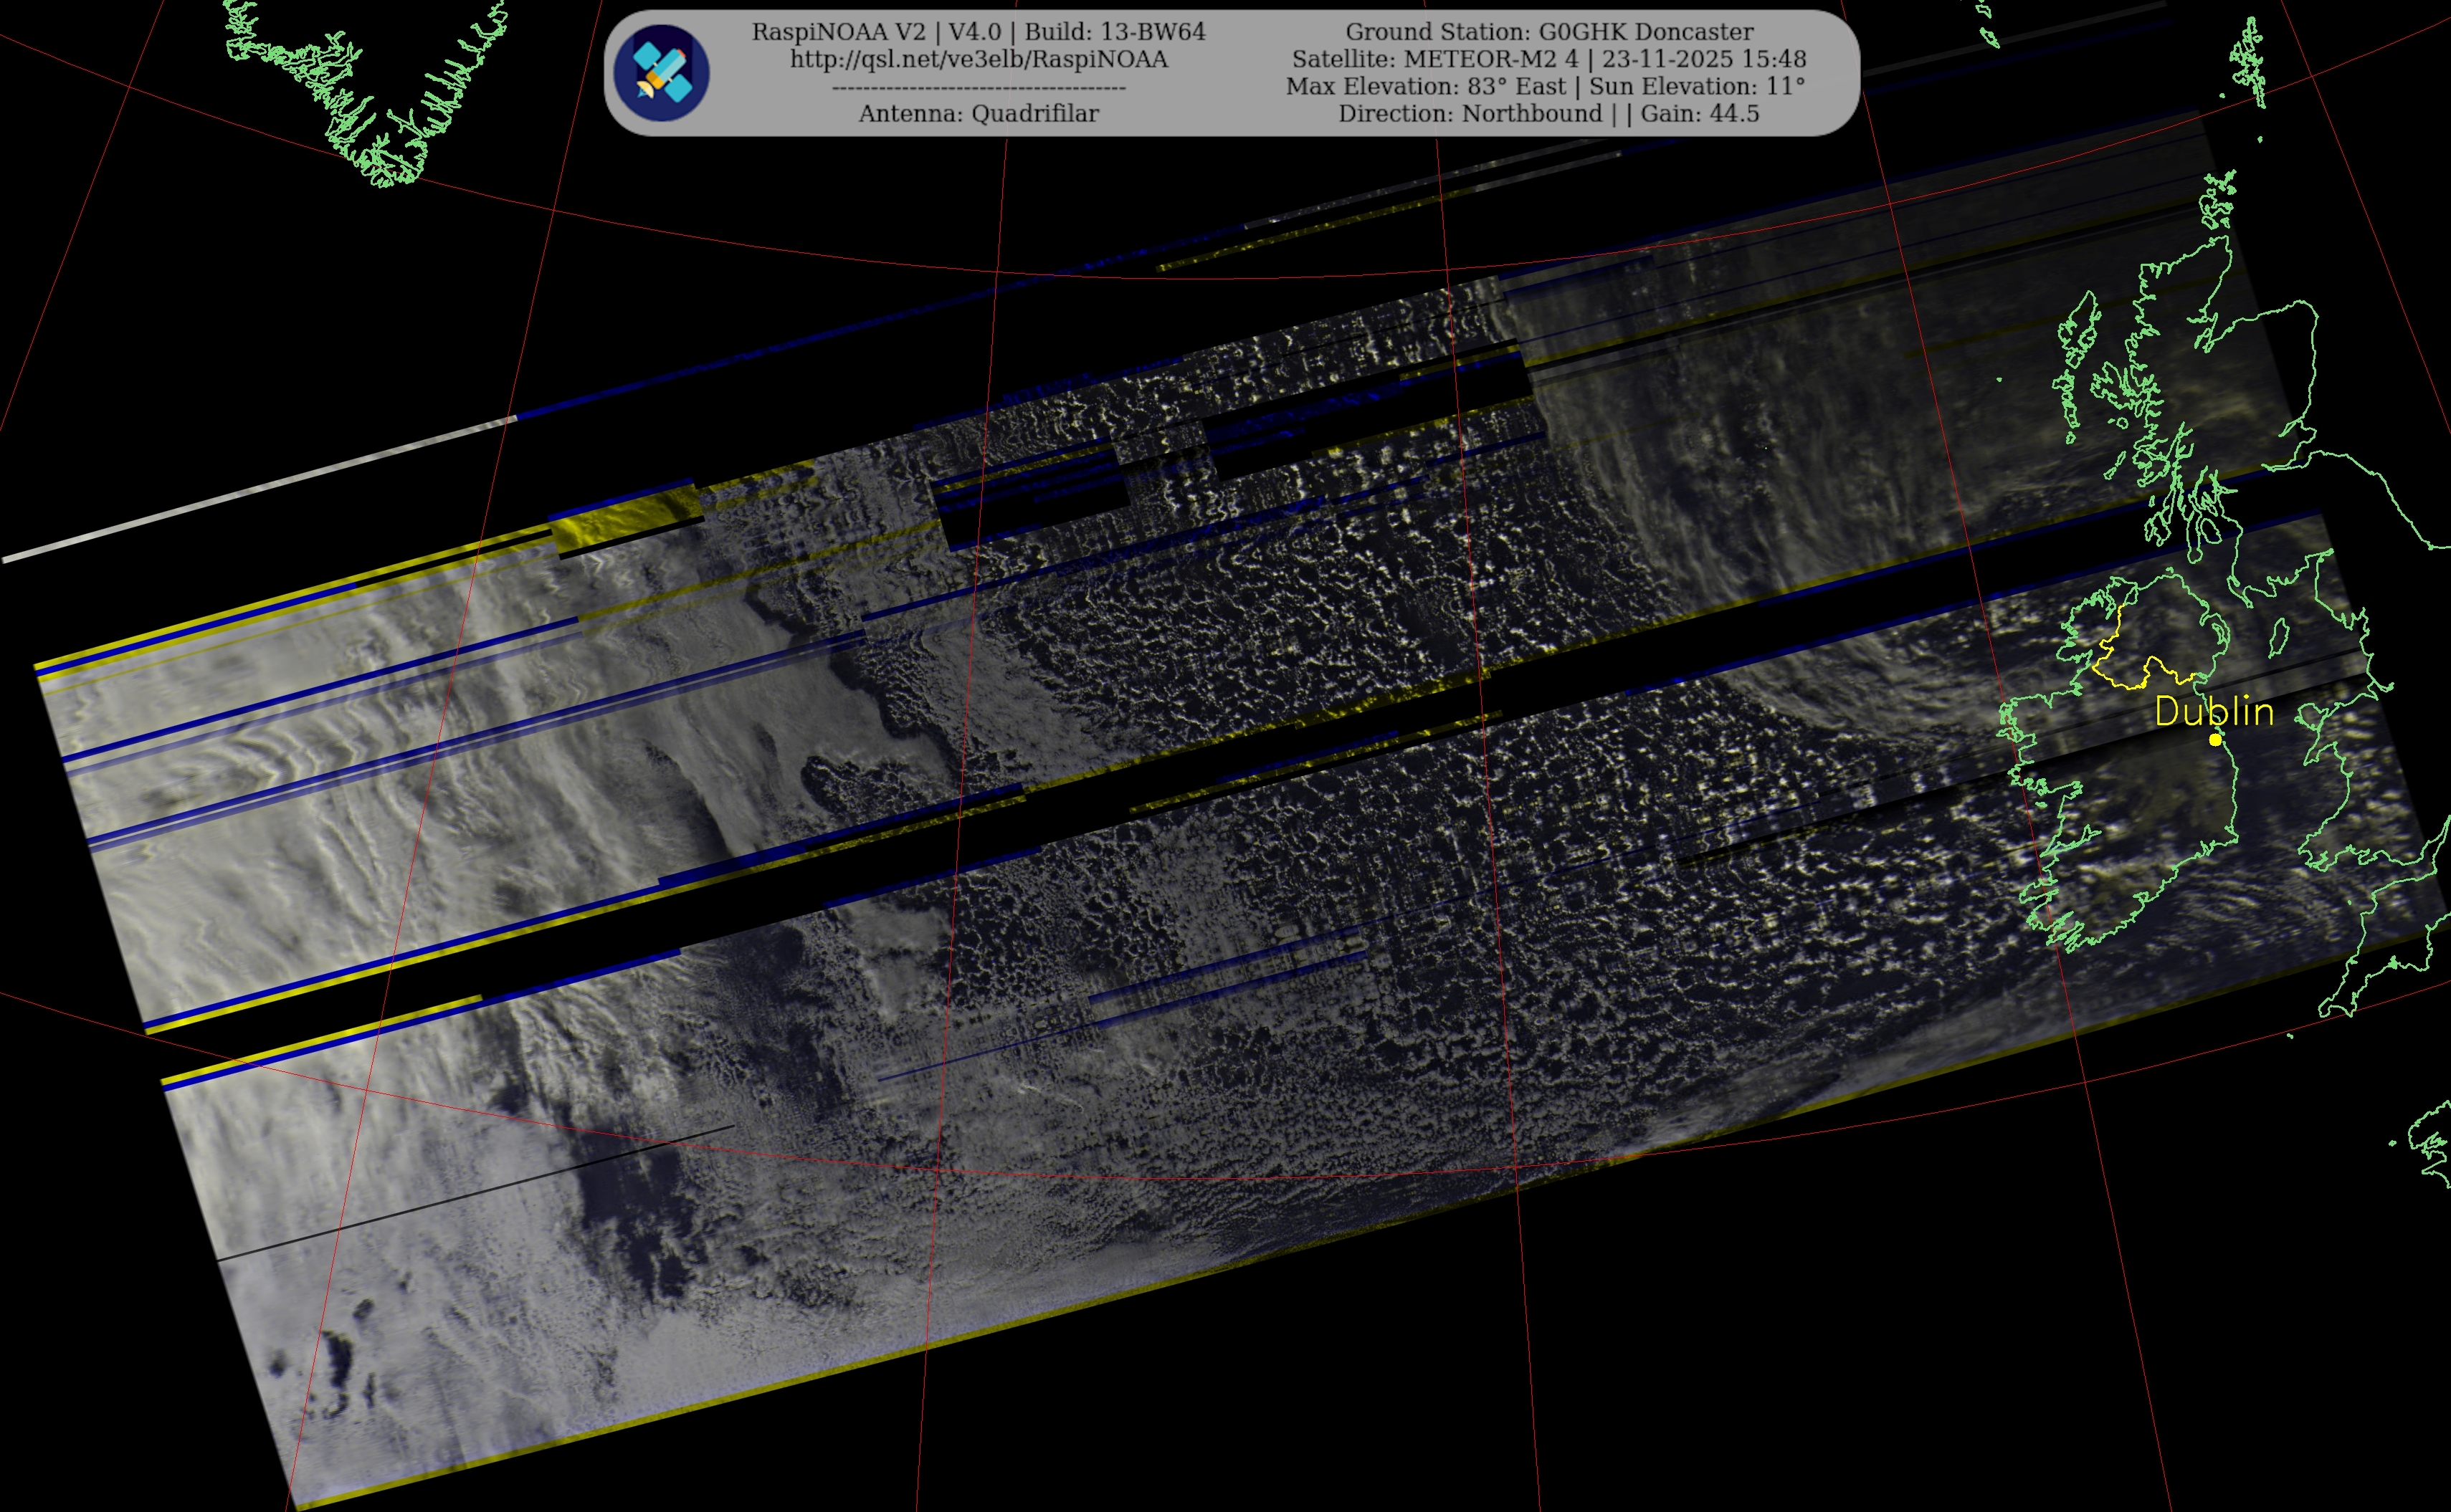Click the RaspiNOAA V2 version text

click(840, 32)
